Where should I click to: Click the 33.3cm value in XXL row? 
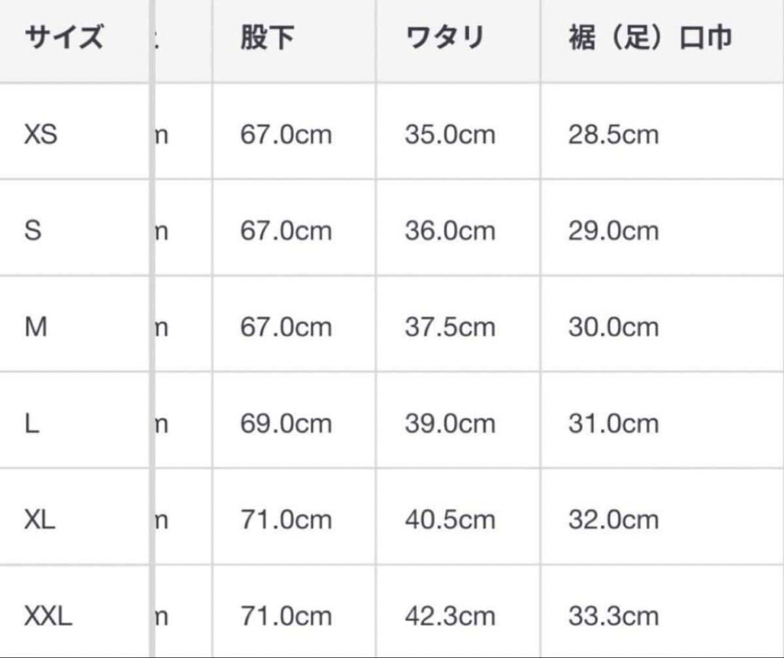pos(613,616)
